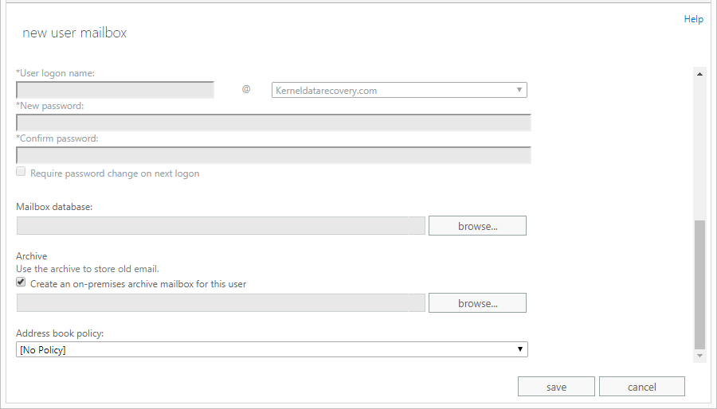Focus the Confirm password field

click(x=273, y=155)
